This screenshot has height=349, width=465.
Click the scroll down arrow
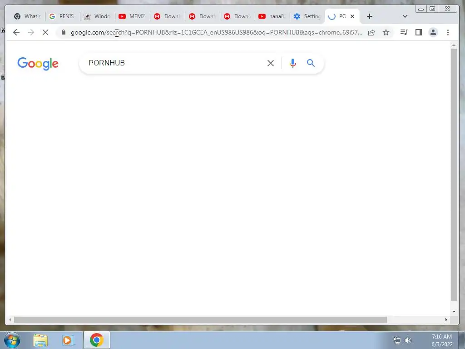[x=454, y=312]
